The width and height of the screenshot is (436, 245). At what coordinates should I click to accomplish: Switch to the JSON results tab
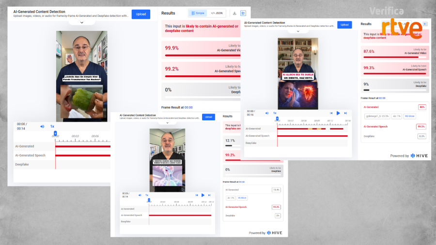tap(217, 13)
